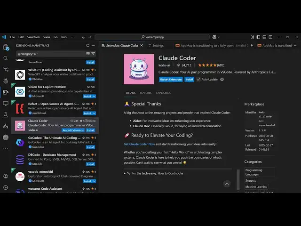Open the flame icon view in activity bar
301x226 pixels.
pos(6,126)
